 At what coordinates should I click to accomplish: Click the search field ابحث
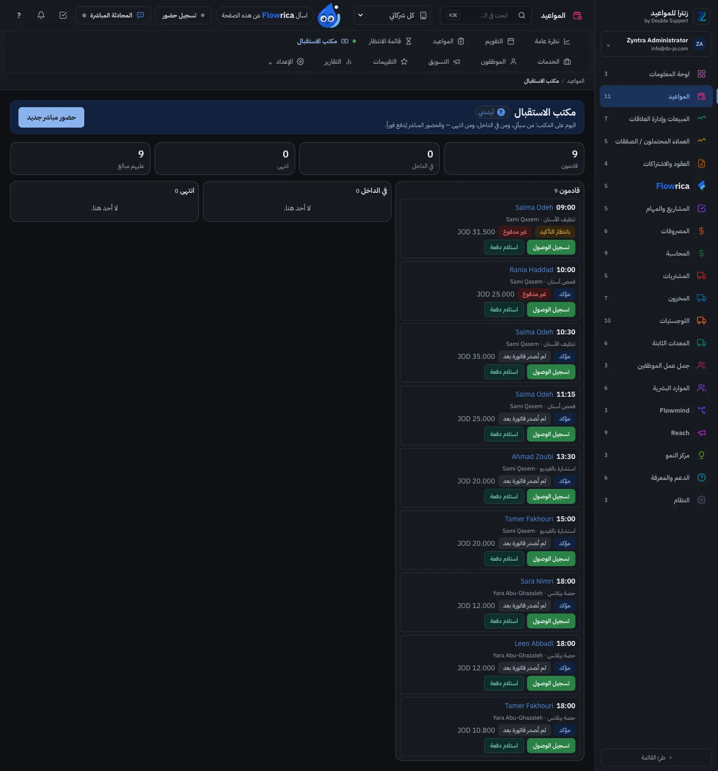tap(485, 15)
